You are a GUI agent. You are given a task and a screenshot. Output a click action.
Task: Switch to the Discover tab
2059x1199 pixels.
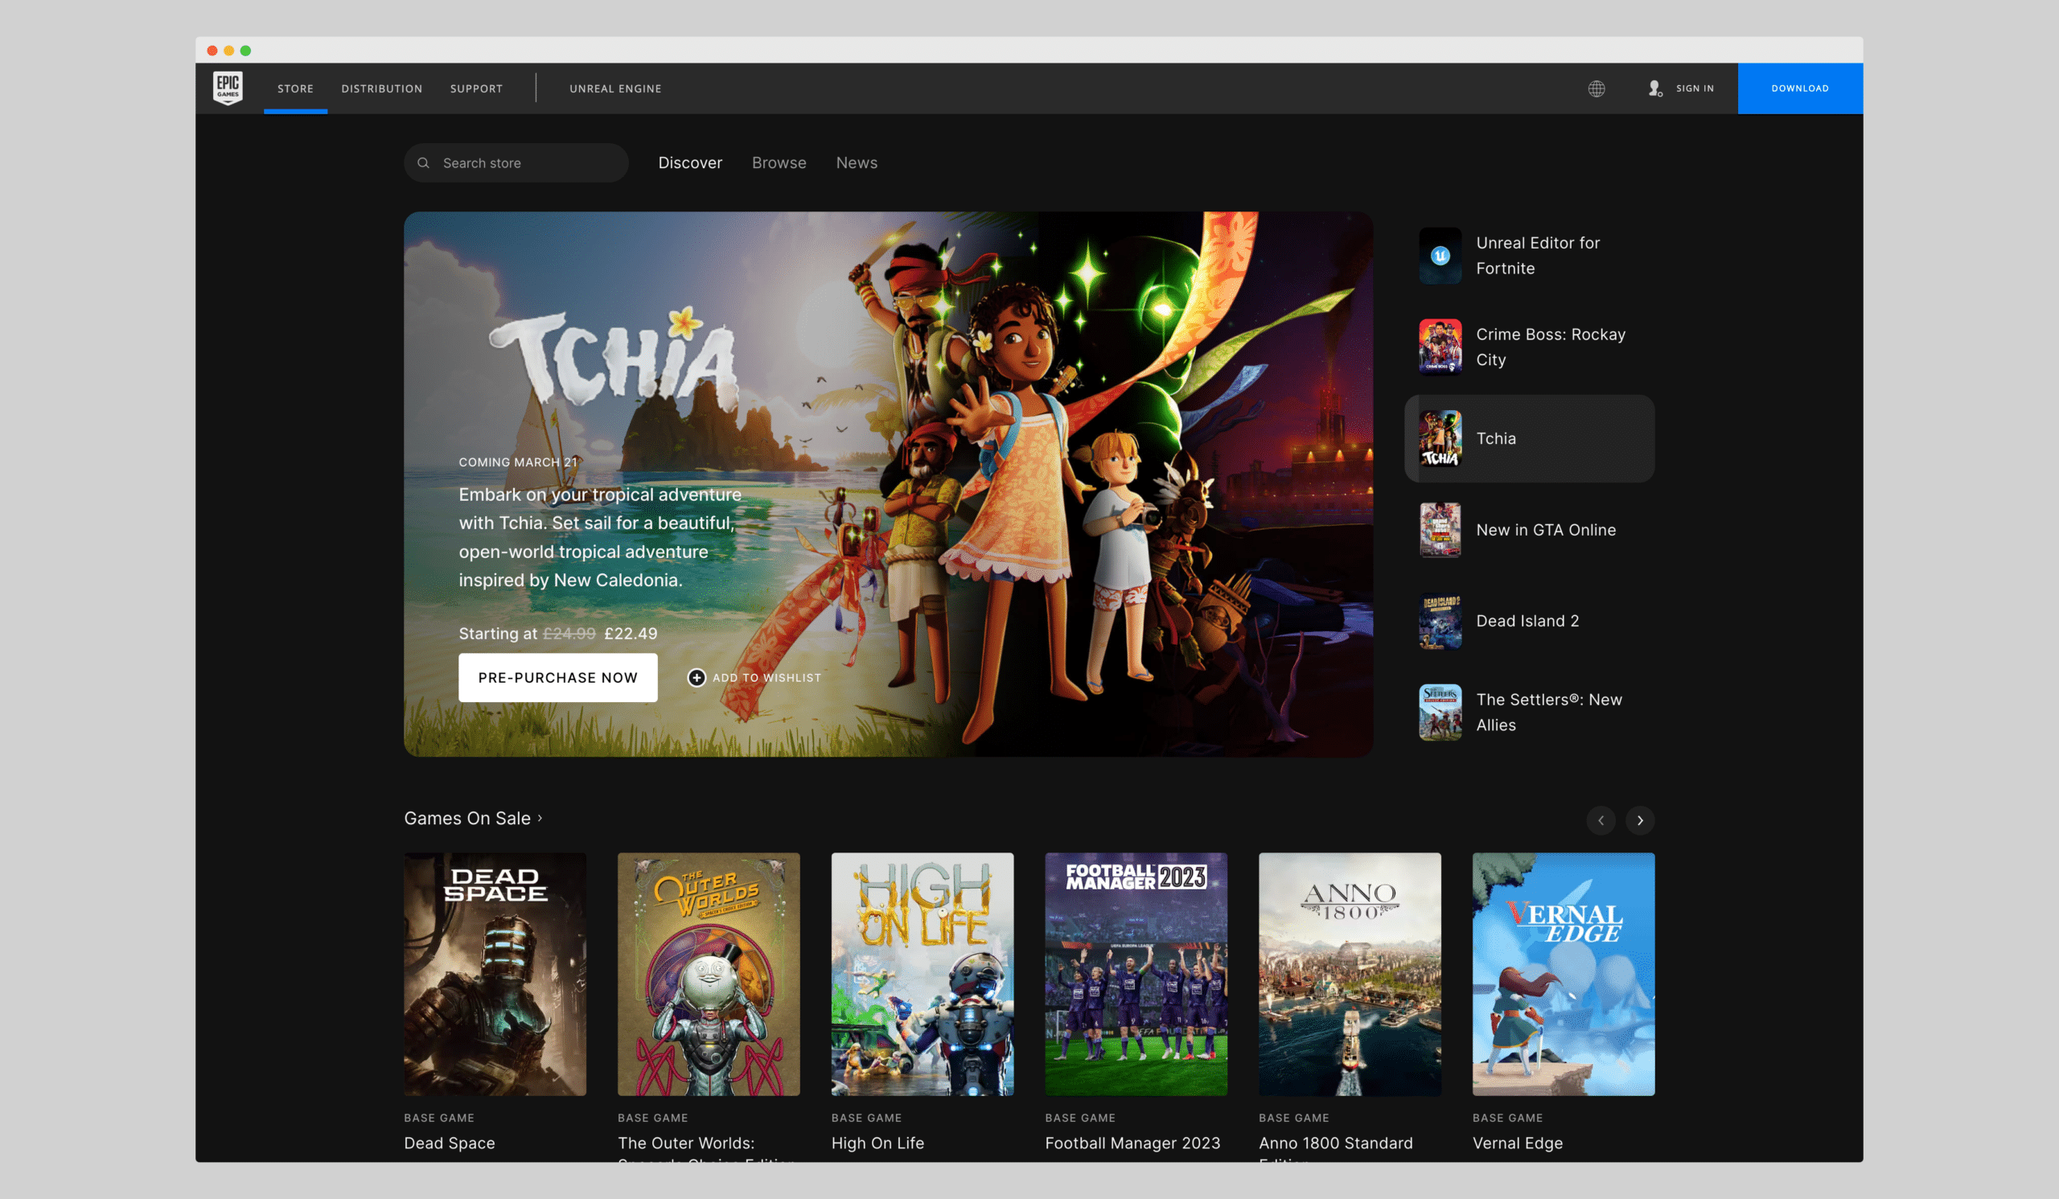click(689, 162)
